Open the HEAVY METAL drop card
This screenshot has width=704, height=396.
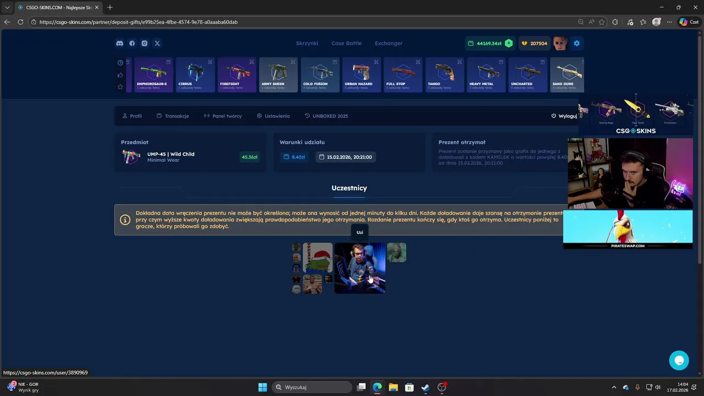tap(486, 75)
